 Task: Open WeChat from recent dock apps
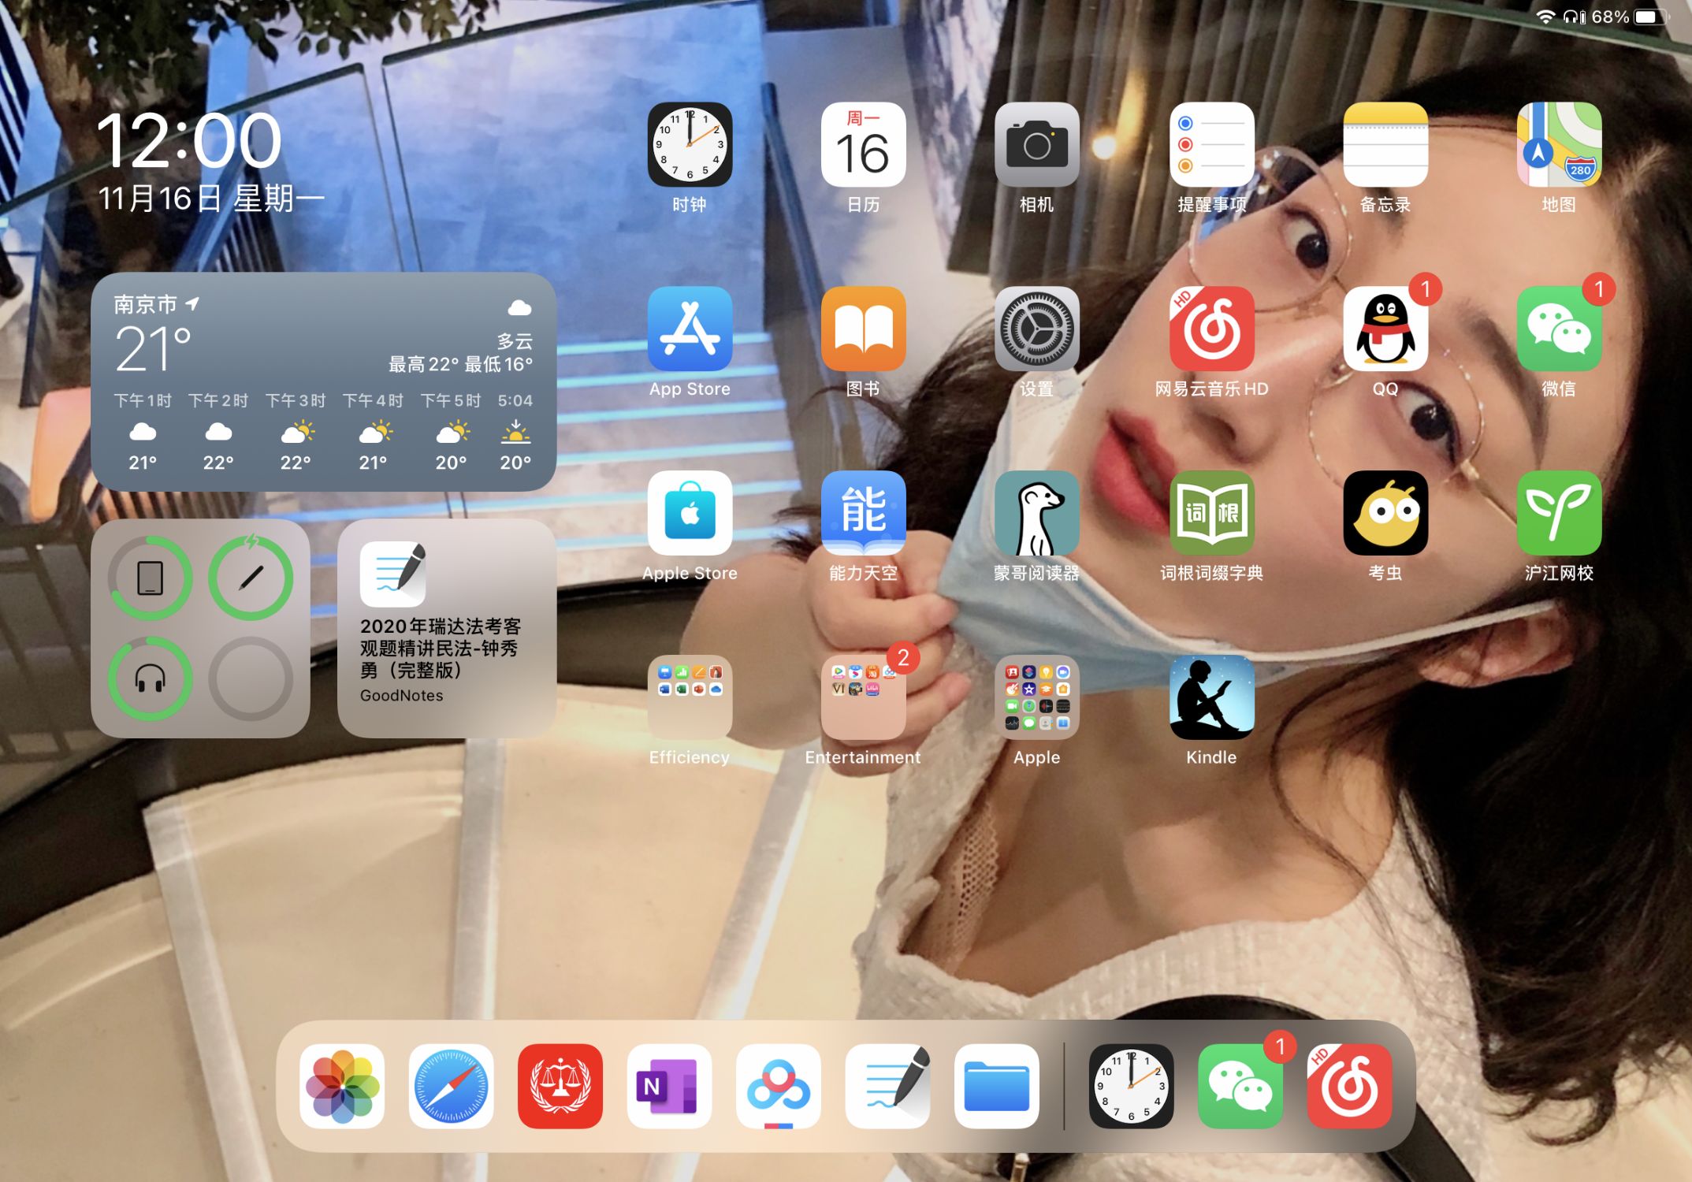point(1240,1086)
